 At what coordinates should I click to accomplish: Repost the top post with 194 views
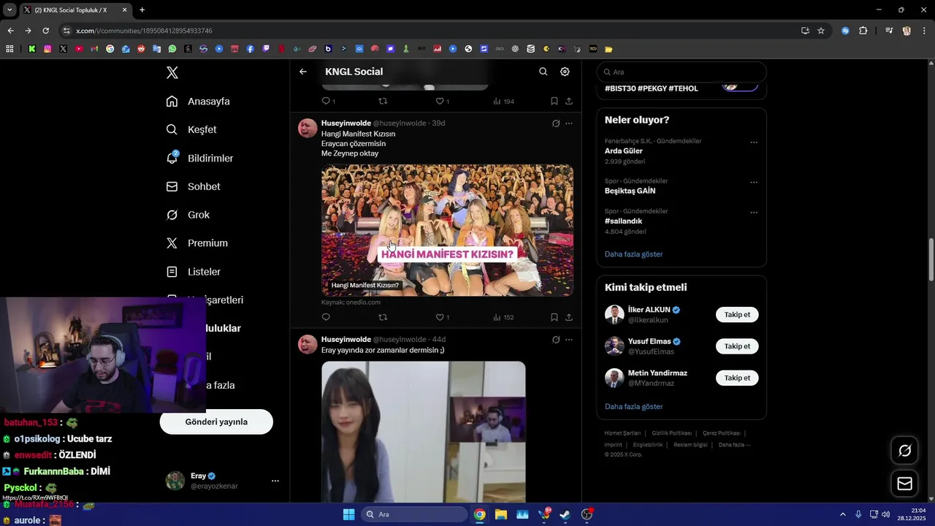click(x=383, y=101)
